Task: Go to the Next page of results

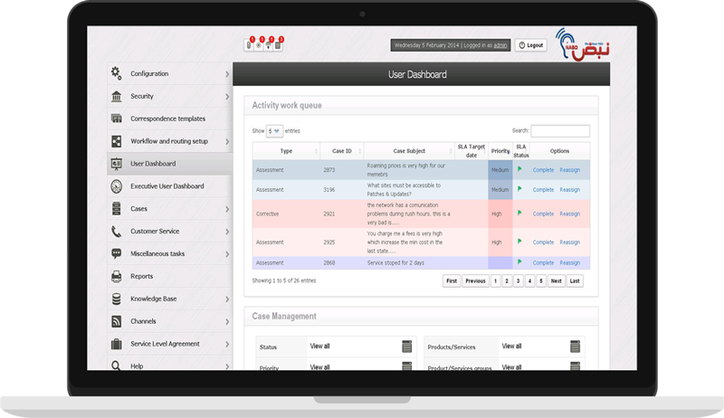Action: point(556,281)
